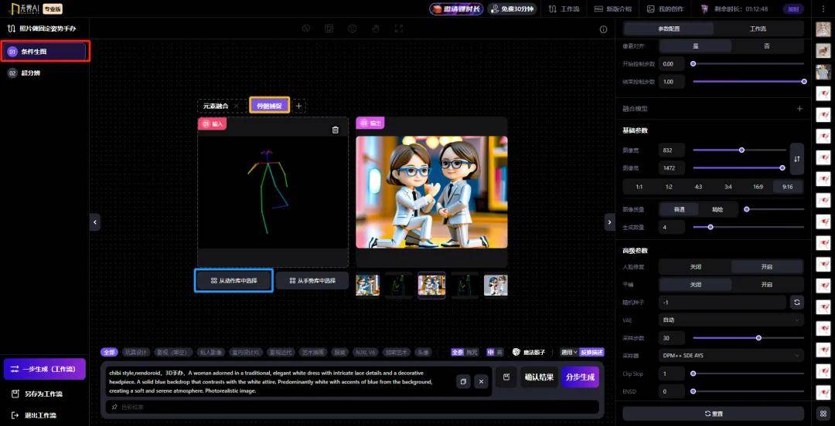This screenshot has width=835, height=426.
Task: Delete the input pose image via trash icon
Action: tap(335, 130)
